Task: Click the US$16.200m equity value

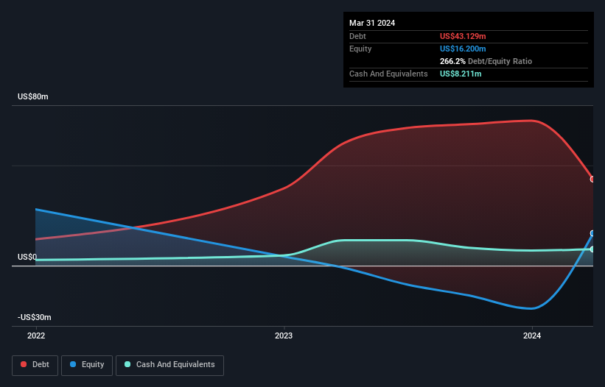Action: [x=463, y=49]
